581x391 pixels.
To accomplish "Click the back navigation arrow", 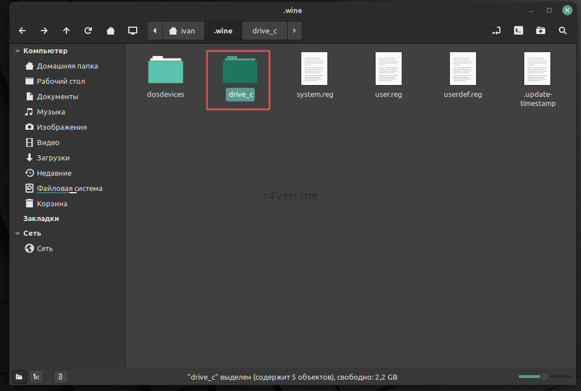I will (22, 31).
